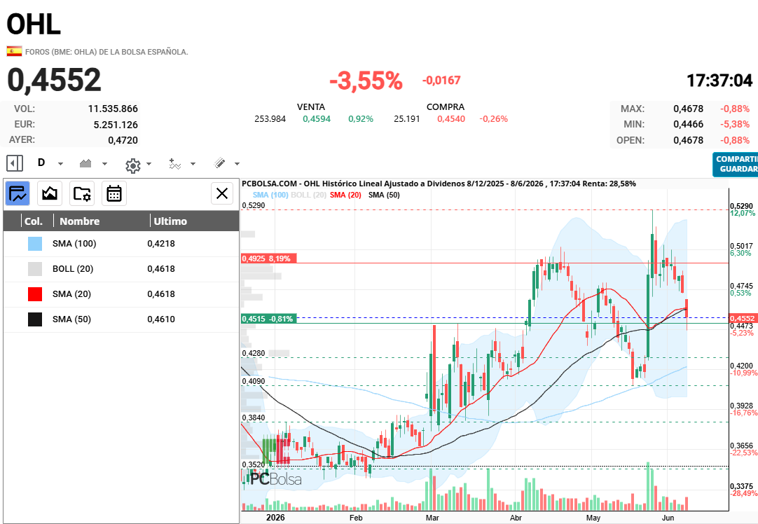758x524 pixels.
Task: Click the 0,4280 level label on chart
Action: tap(254, 353)
